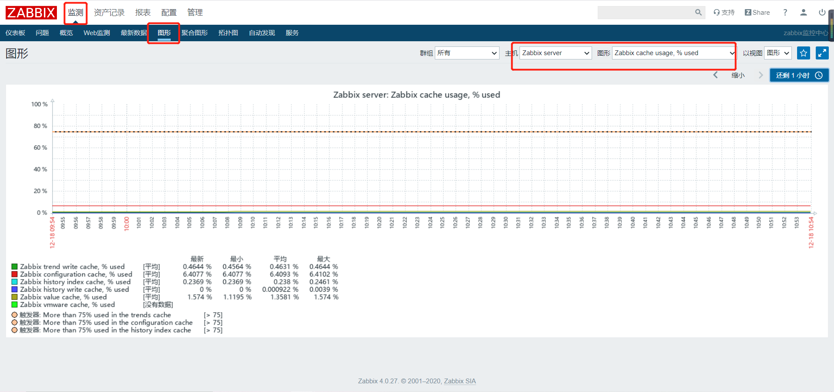Open the 配置 top menu

pyautogui.click(x=169, y=13)
